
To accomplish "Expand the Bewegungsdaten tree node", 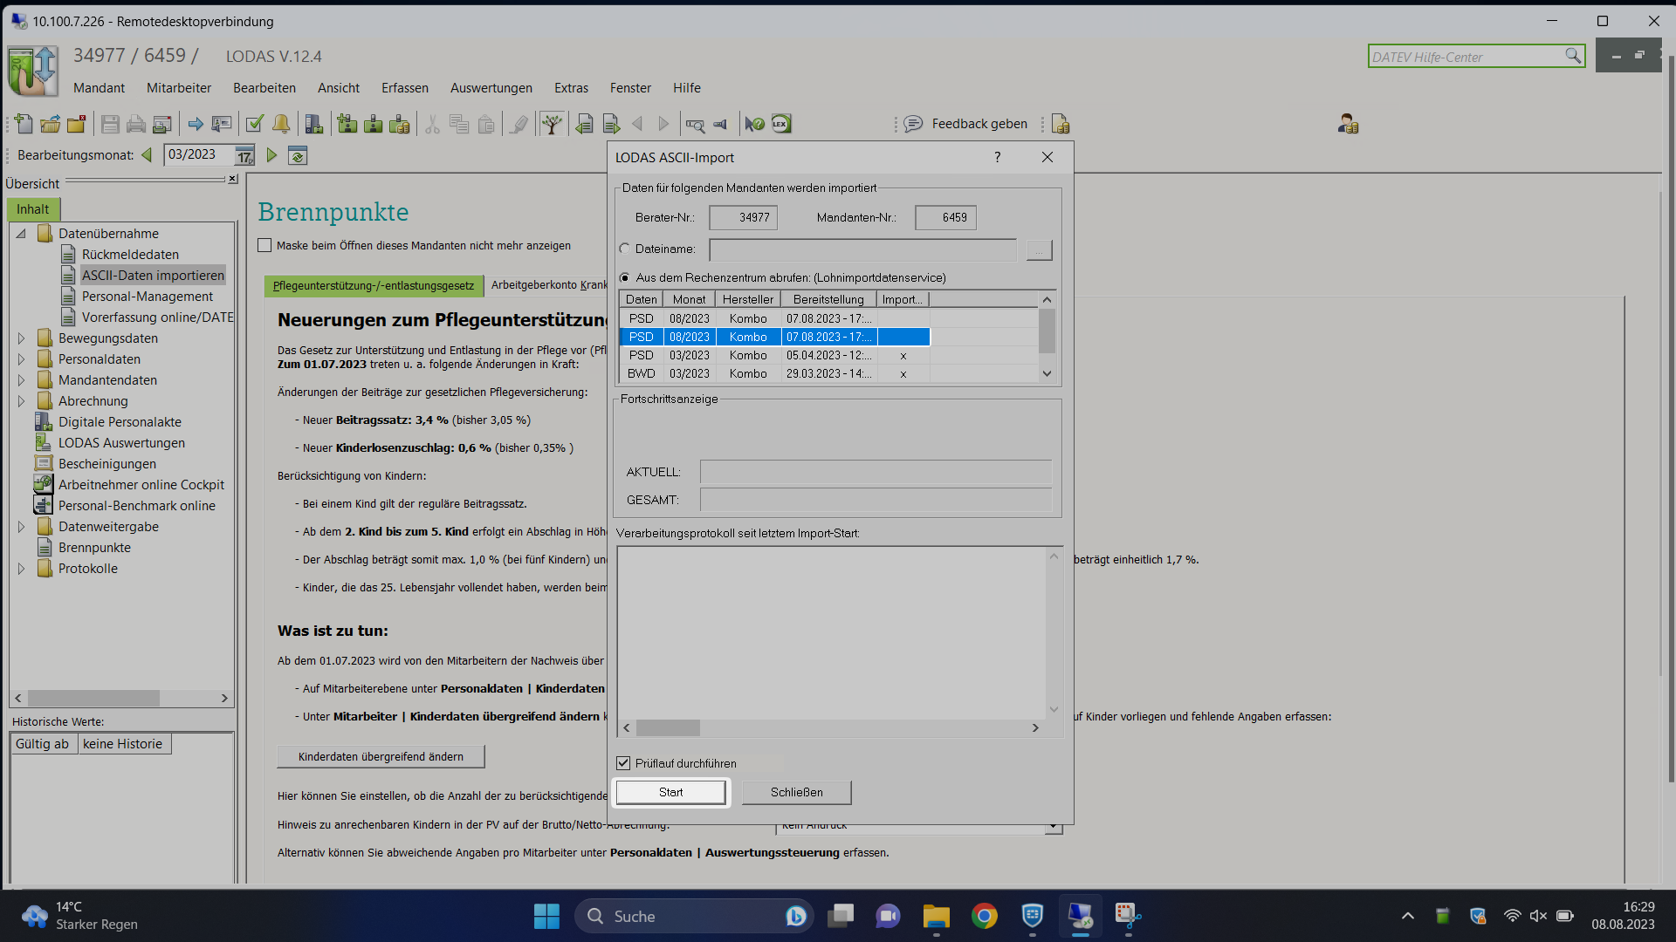I will click(22, 338).
